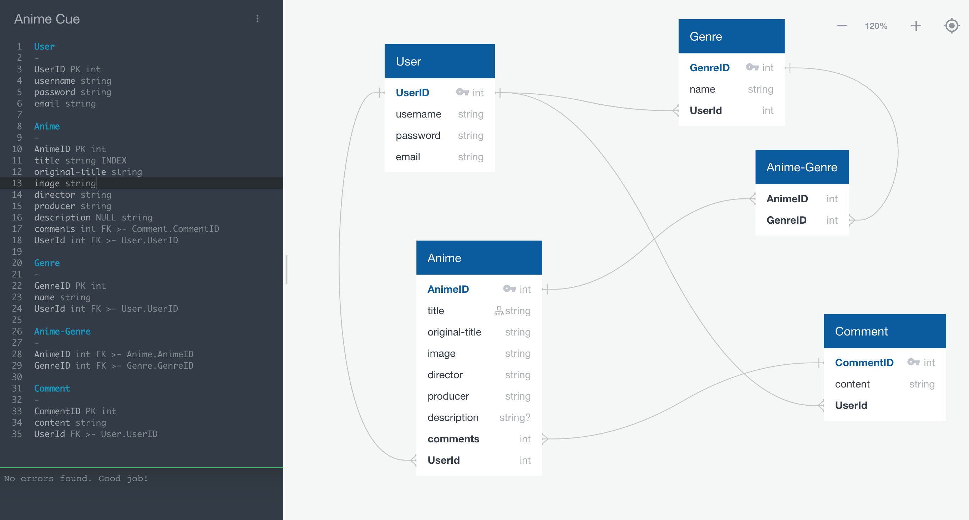Click the 120% zoom level value

coord(876,26)
